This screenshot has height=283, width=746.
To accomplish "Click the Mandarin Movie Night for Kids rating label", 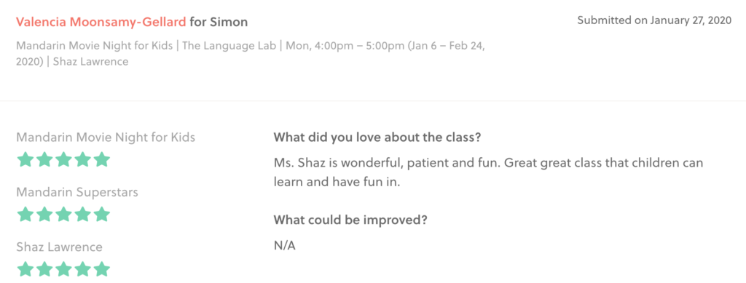I will [106, 137].
